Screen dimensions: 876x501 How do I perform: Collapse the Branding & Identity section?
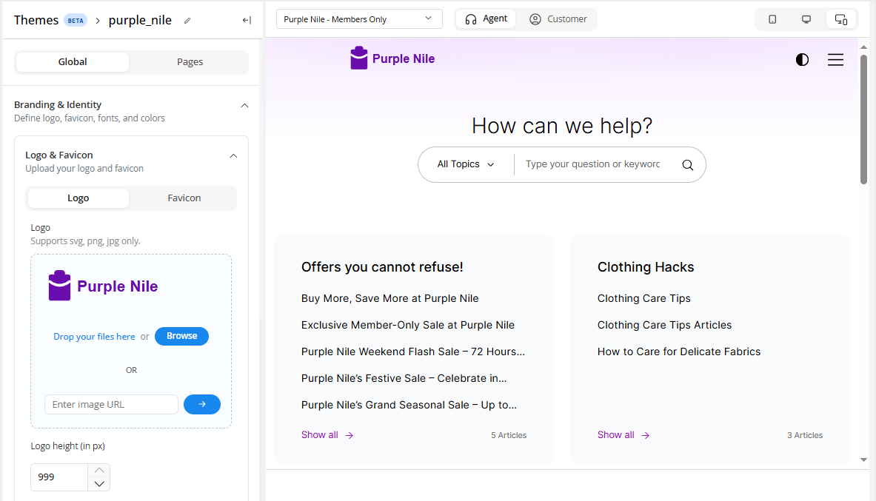pyautogui.click(x=244, y=106)
